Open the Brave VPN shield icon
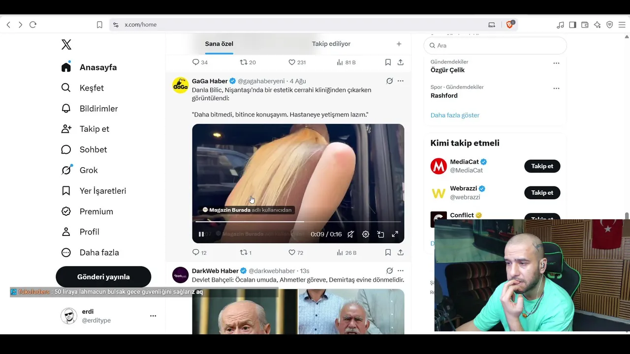 (609, 25)
